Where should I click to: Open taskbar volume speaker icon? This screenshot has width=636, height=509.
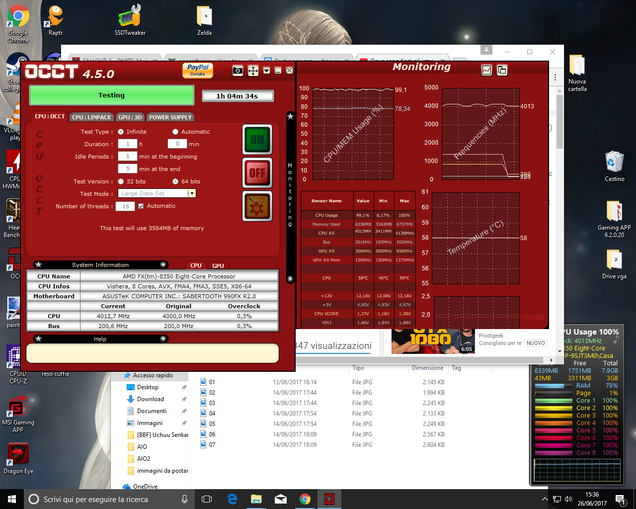coord(568,499)
